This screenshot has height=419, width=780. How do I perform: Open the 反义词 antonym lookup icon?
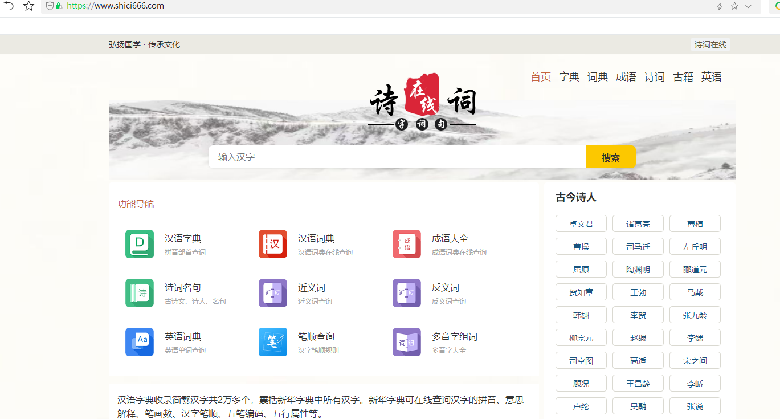(x=406, y=293)
